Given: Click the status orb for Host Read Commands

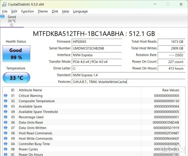Looking at the screenshot, I should (x=5, y=133).
